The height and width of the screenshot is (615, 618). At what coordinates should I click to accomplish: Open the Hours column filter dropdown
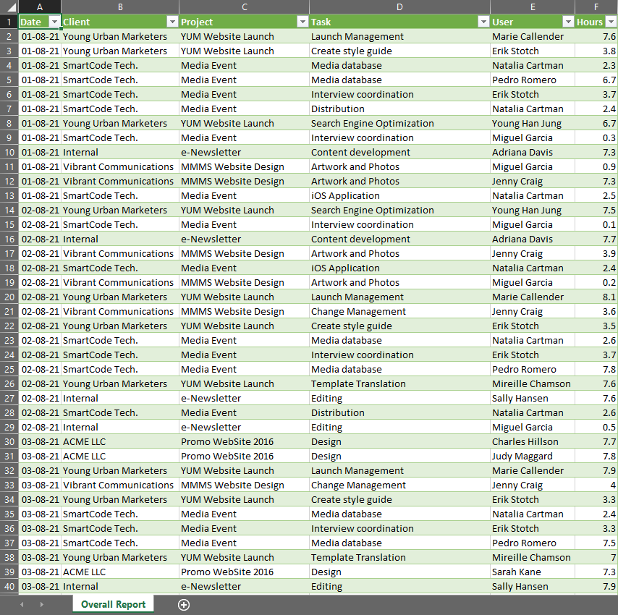tap(611, 22)
